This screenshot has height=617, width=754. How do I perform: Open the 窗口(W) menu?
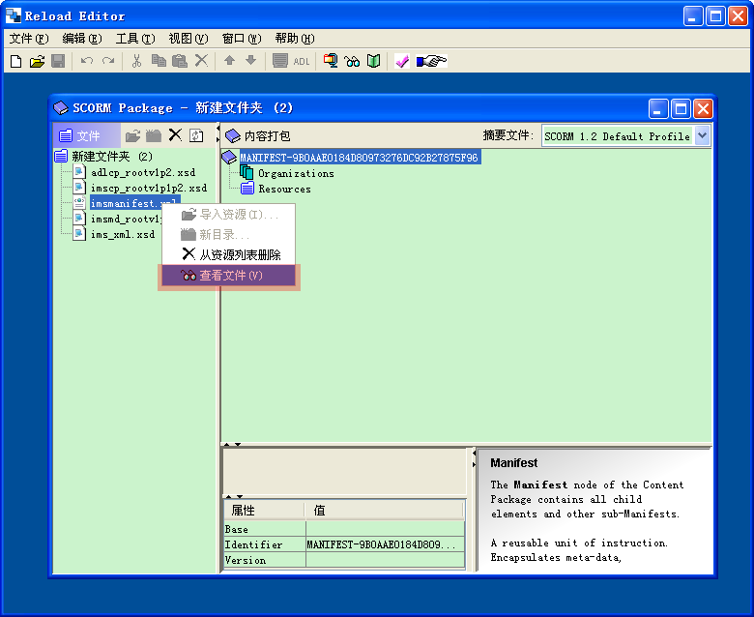242,39
